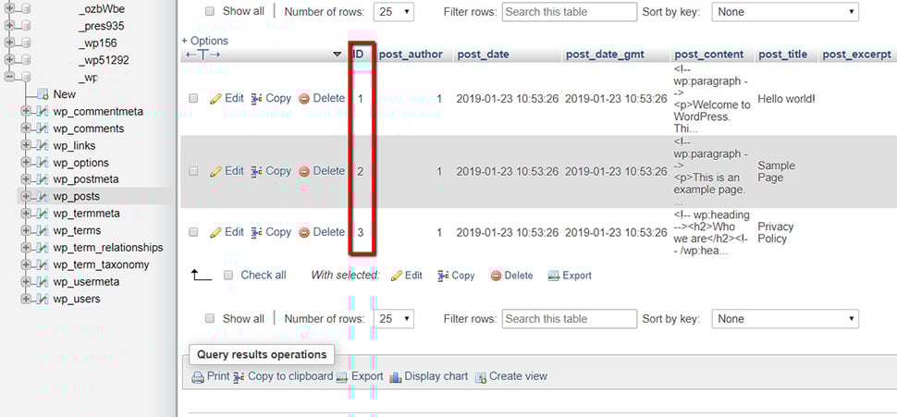Click the wp_term_taxonomy table in sidebar

point(101,264)
